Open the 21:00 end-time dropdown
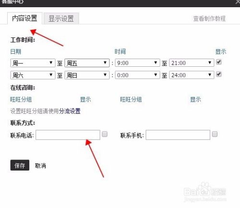The width and height of the screenshot is (240, 208). (192, 63)
